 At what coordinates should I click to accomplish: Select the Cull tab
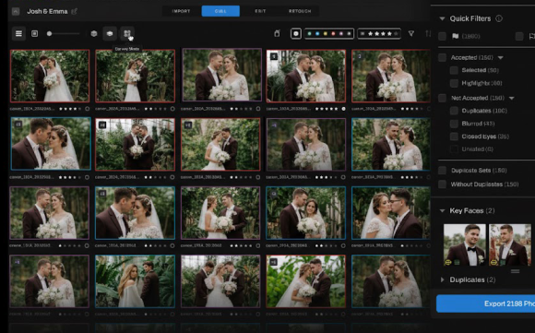[x=220, y=11]
